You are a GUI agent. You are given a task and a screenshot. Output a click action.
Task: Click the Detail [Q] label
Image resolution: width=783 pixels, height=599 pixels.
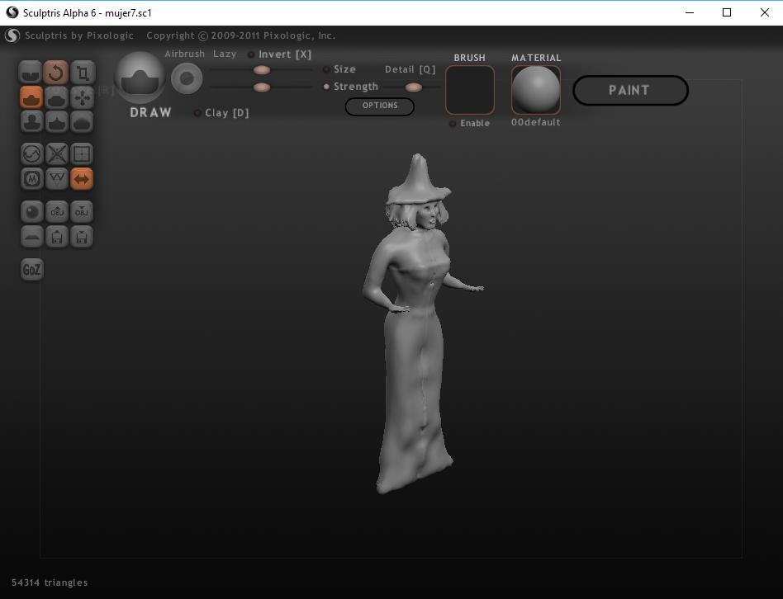410,69
